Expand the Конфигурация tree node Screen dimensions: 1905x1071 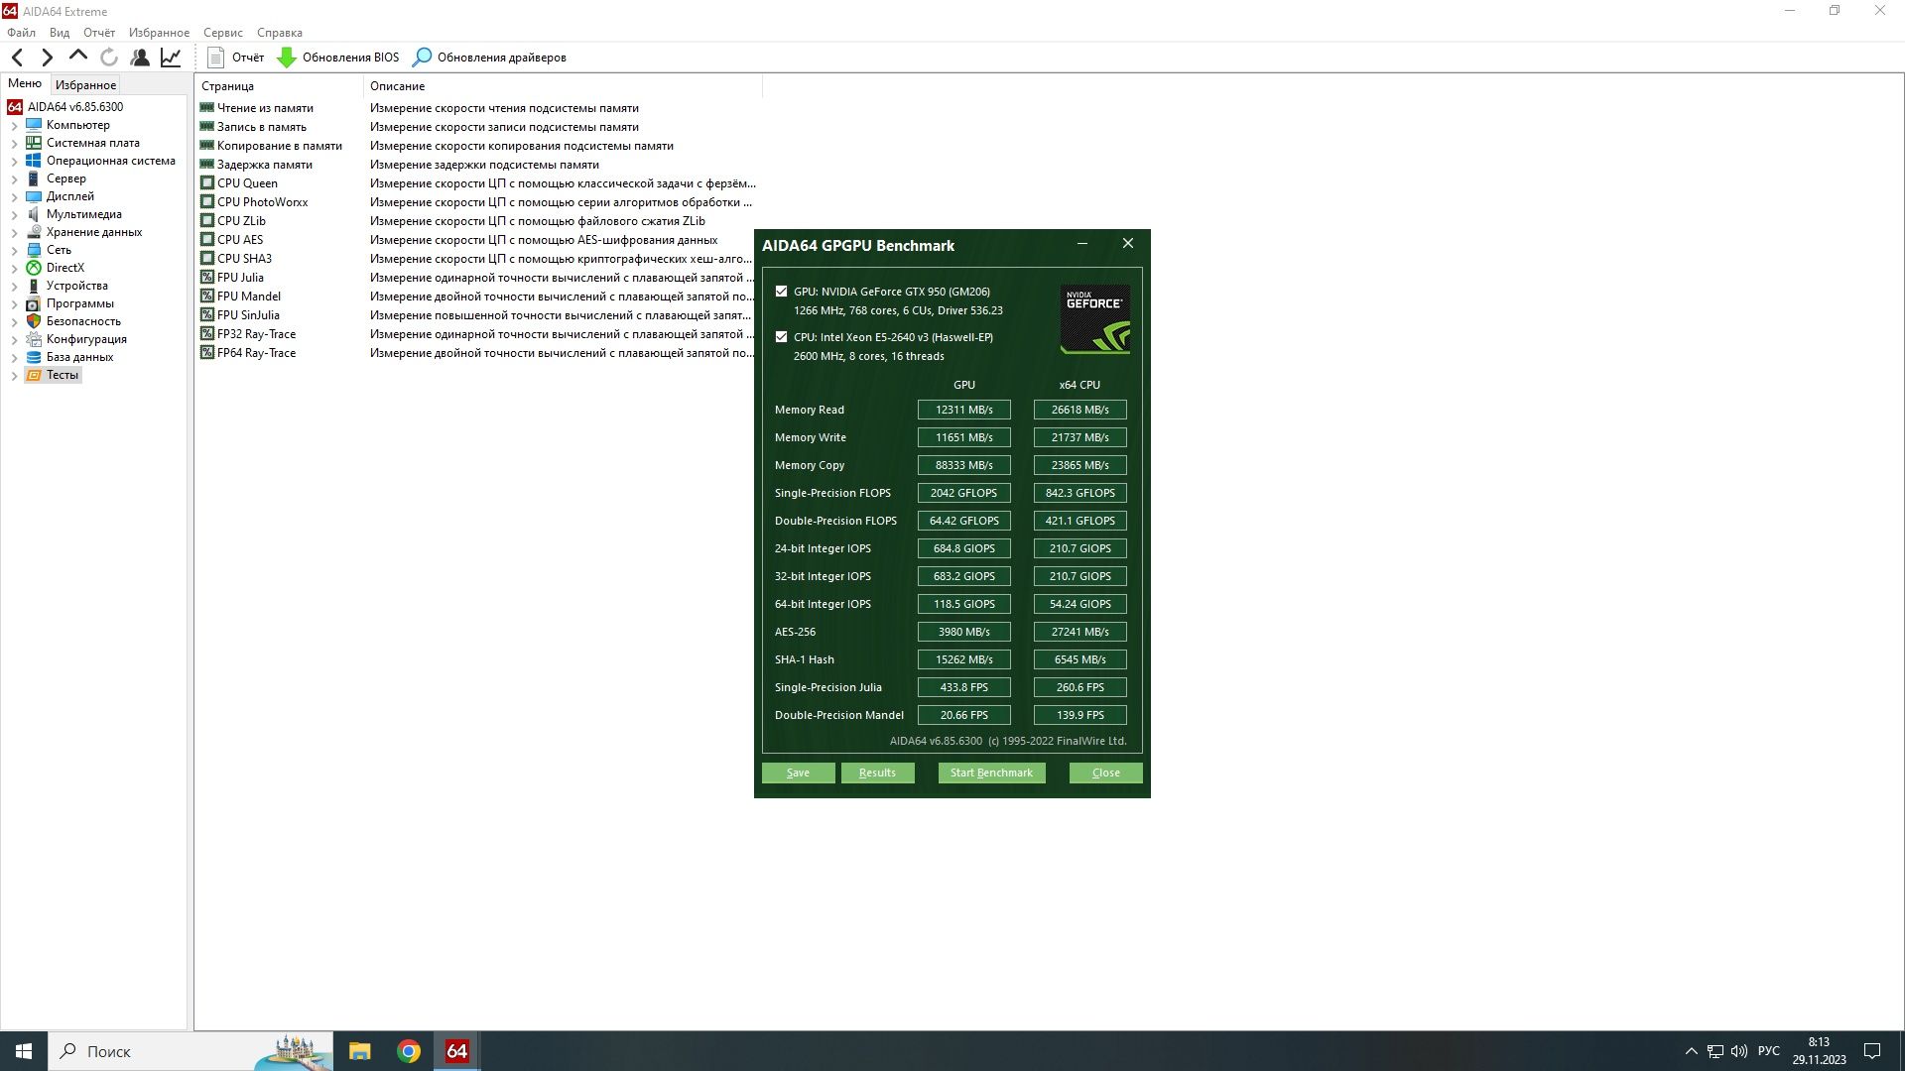14,340
